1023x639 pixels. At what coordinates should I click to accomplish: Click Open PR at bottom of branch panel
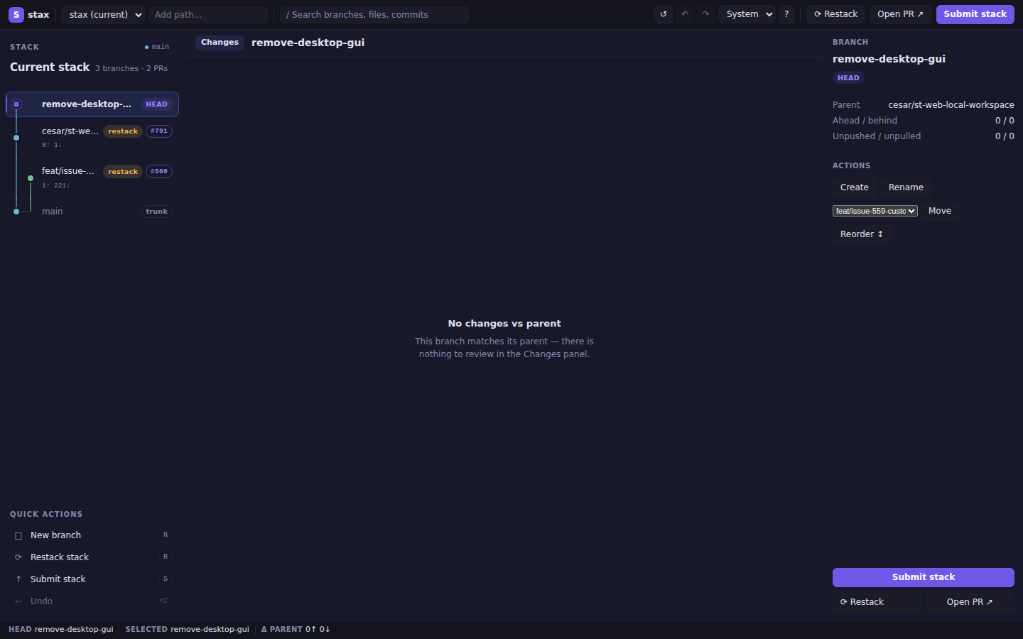(x=970, y=602)
